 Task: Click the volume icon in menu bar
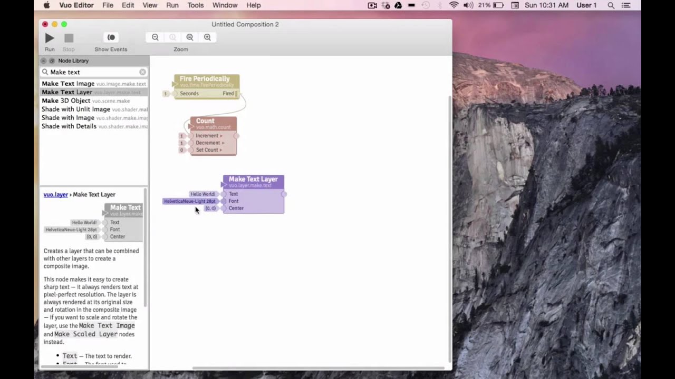[x=468, y=5]
